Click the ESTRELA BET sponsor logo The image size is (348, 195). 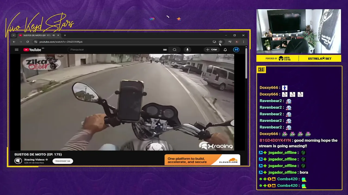click(x=320, y=58)
